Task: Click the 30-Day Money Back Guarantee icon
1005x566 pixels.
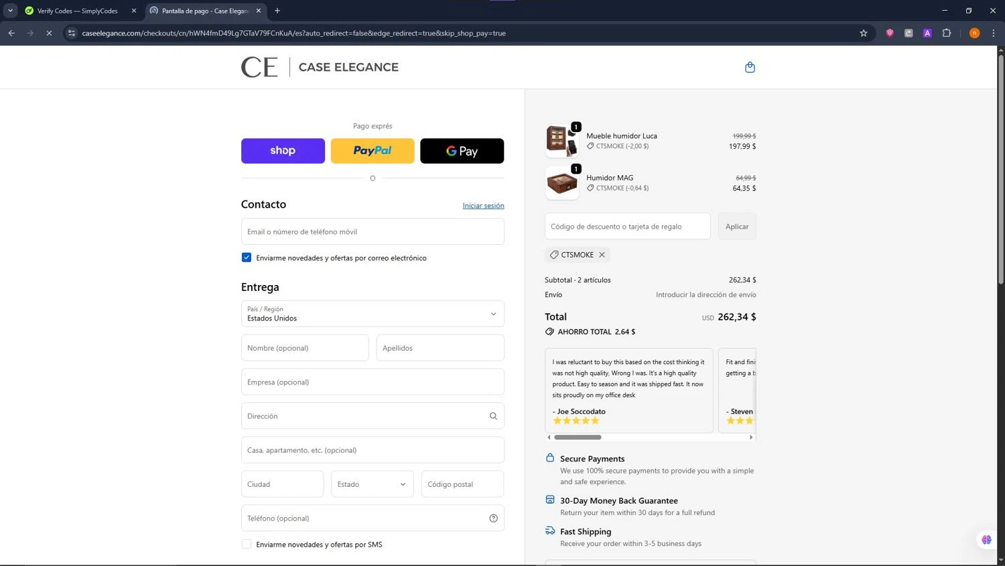Action: click(x=550, y=500)
